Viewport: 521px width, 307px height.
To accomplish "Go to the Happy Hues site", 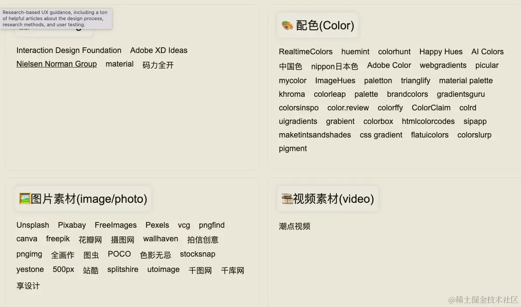I will [x=441, y=52].
